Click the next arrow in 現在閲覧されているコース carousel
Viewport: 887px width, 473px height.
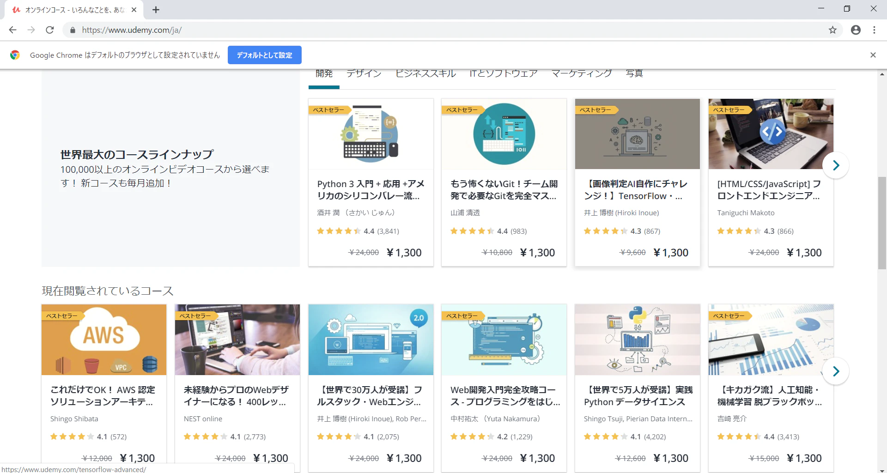click(836, 371)
